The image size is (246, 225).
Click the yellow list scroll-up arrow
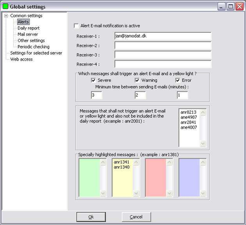pos(136,162)
